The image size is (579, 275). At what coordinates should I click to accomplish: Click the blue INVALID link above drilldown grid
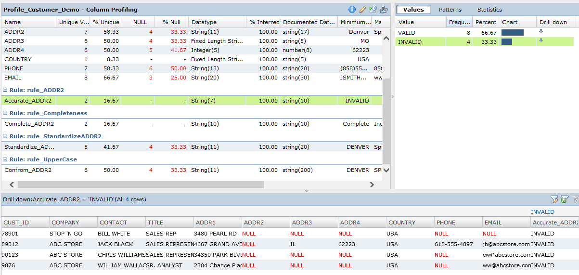tap(542, 212)
